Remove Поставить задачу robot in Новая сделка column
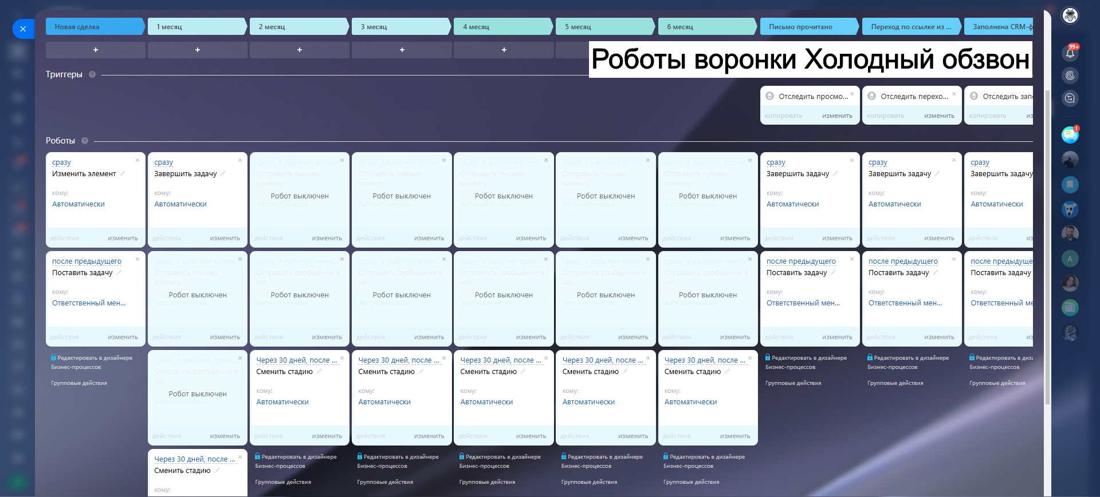Screen dimensions: 1100x497 pyautogui.click(x=137, y=259)
